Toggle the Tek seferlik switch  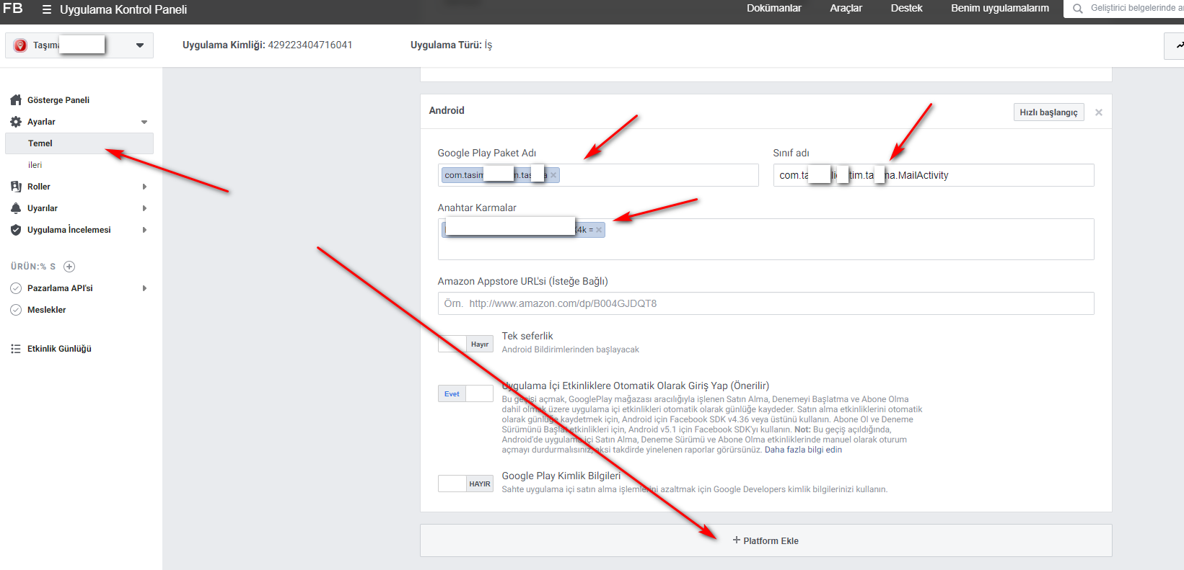(465, 344)
